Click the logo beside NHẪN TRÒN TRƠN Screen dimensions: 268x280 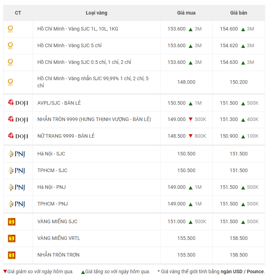point(12,255)
